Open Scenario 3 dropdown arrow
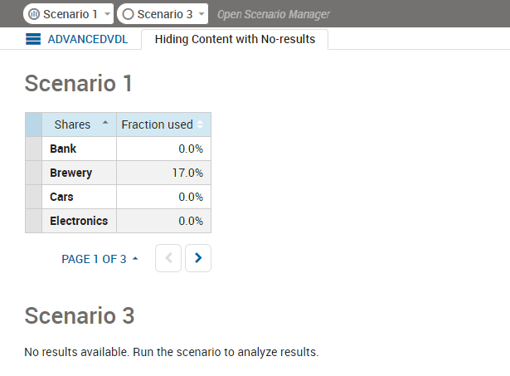510x376 pixels. 202,14
